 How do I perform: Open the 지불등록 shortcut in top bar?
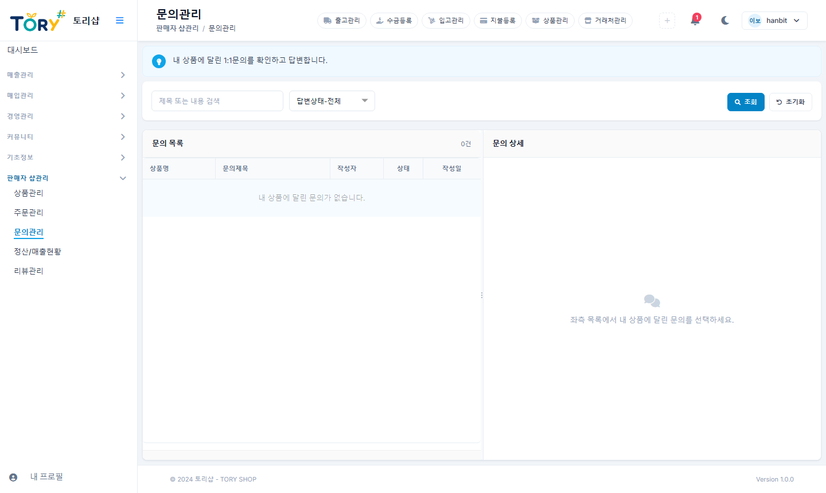click(498, 21)
